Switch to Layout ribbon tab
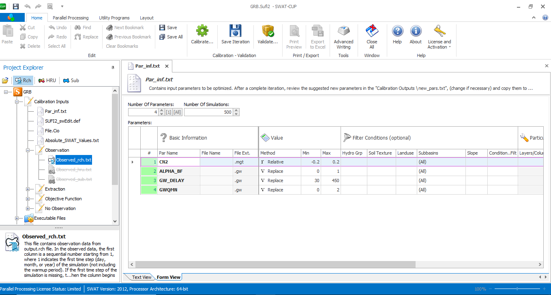The image size is (551, 295). coord(147,18)
